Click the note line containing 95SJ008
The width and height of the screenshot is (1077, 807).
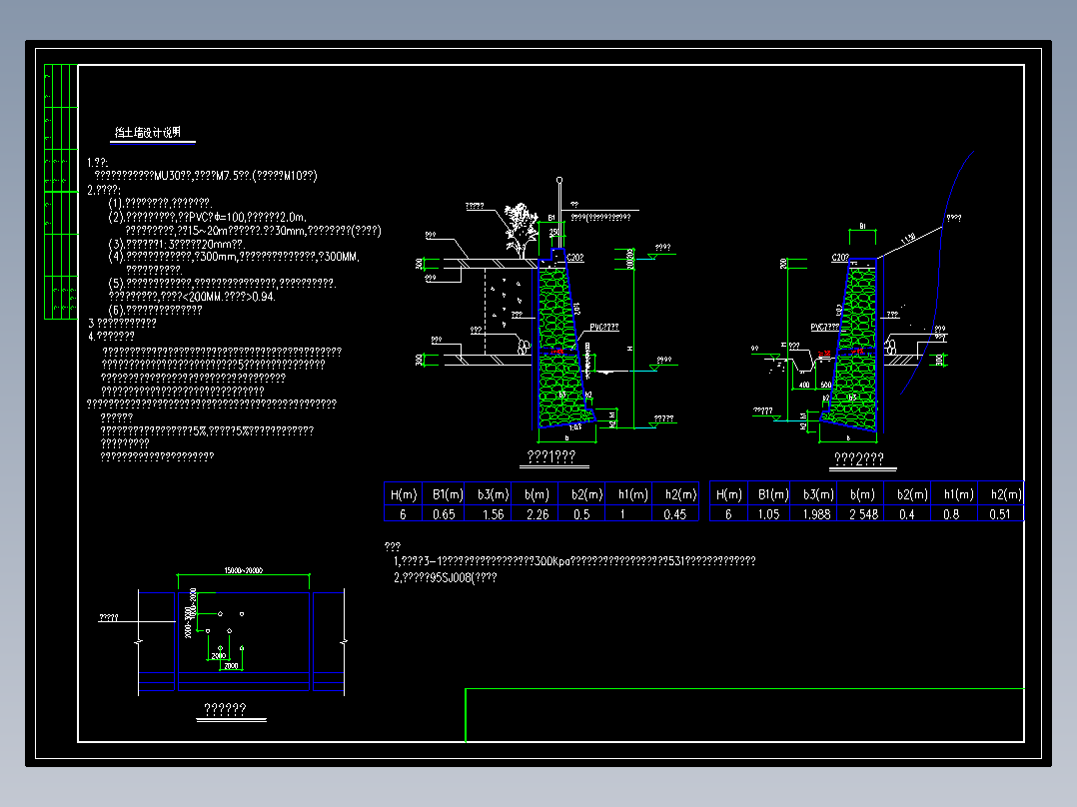[x=446, y=577]
